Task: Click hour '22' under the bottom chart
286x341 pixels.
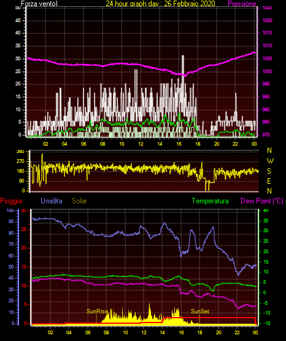Action: (237, 332)
